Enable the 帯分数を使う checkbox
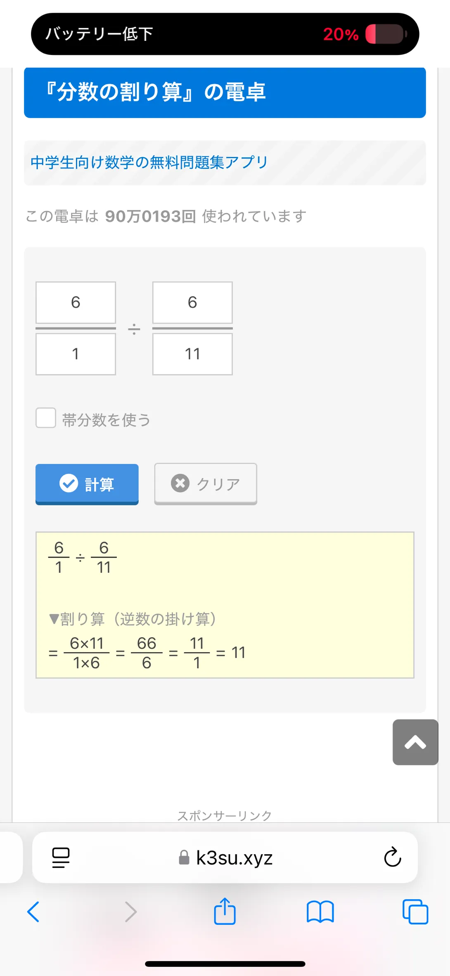The image size is (450, 976). pos(46,418)
